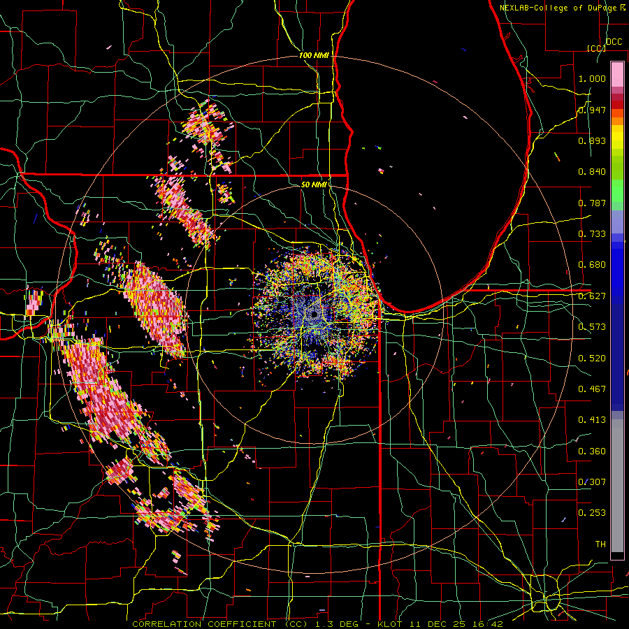Pick the bright green band of the CC scale
Screen dimensions: 629x629
click(x=617, y=191)
